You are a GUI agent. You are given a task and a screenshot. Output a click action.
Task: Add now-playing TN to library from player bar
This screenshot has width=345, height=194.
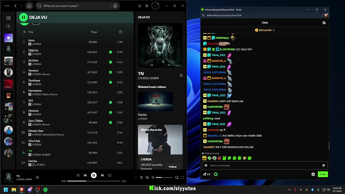coord(37,177)
